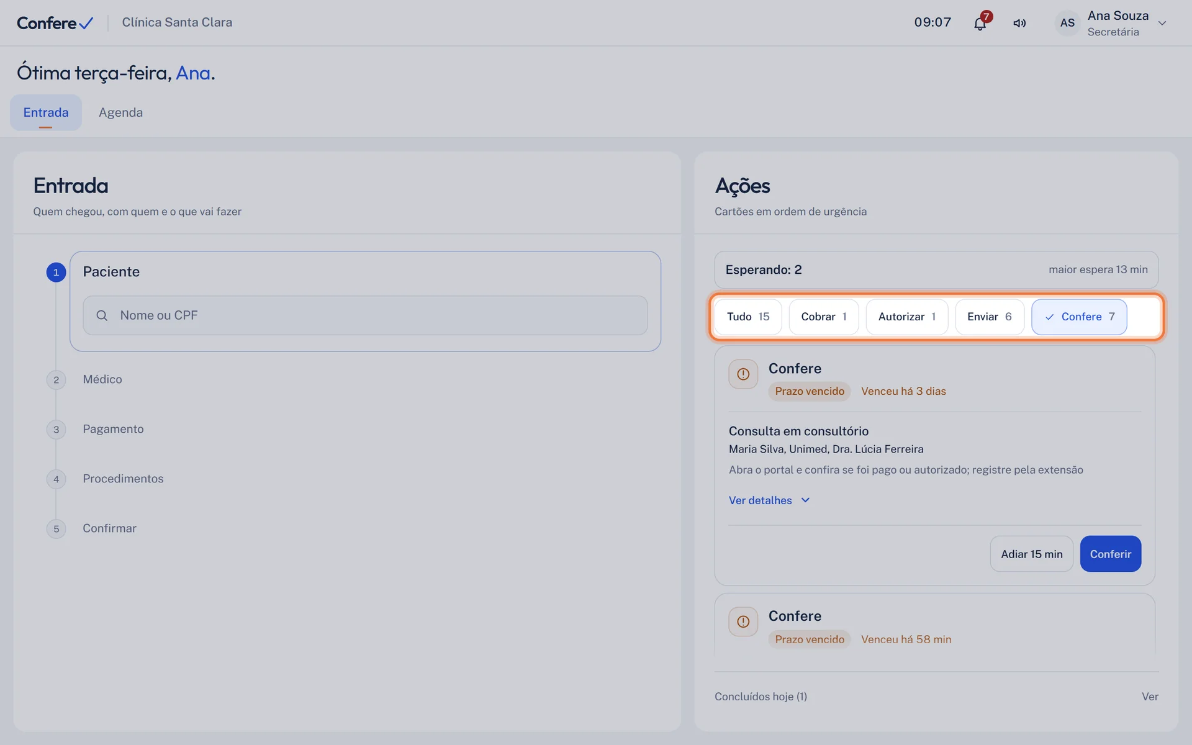Viewport: 1192px width, 745px height.
Task: Click the alert icon on first Confere card
Action: point(743,374)
